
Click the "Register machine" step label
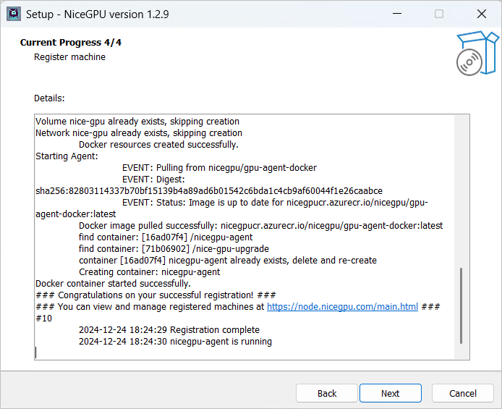69,57
